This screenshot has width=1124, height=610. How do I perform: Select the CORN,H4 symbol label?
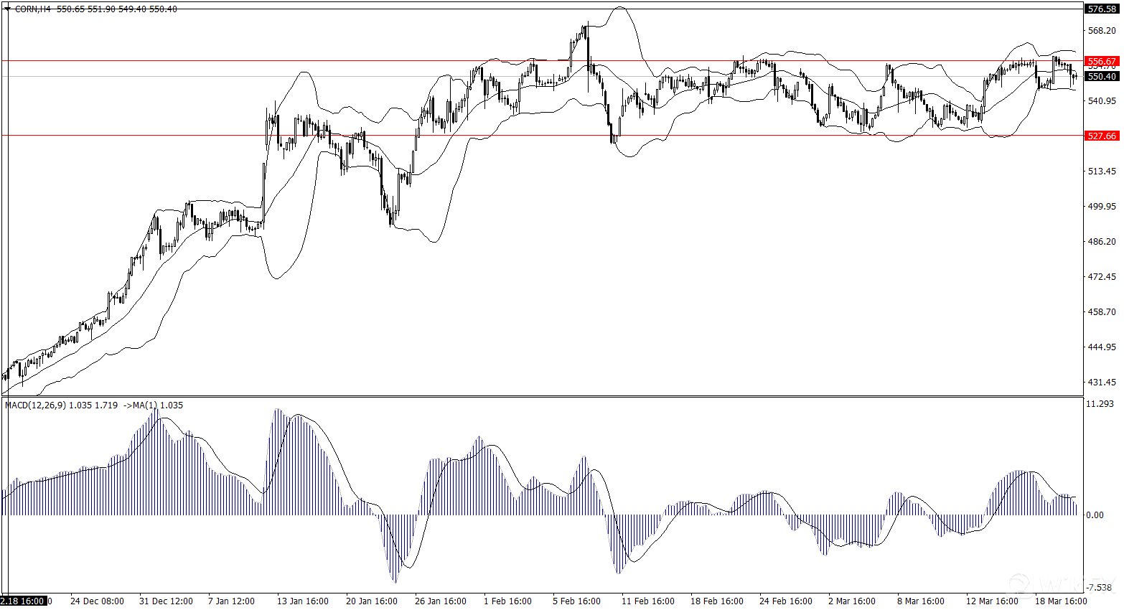33,9
